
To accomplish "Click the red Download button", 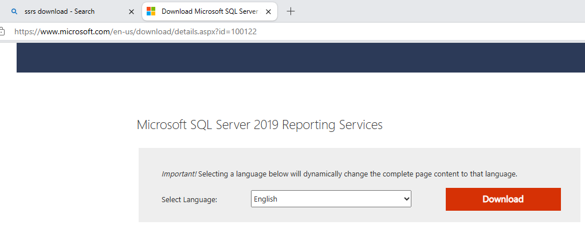I will pyautogui.click(x=503, y=199).
